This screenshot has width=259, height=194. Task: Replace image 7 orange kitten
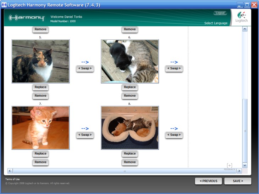click(x=40, y=154)
